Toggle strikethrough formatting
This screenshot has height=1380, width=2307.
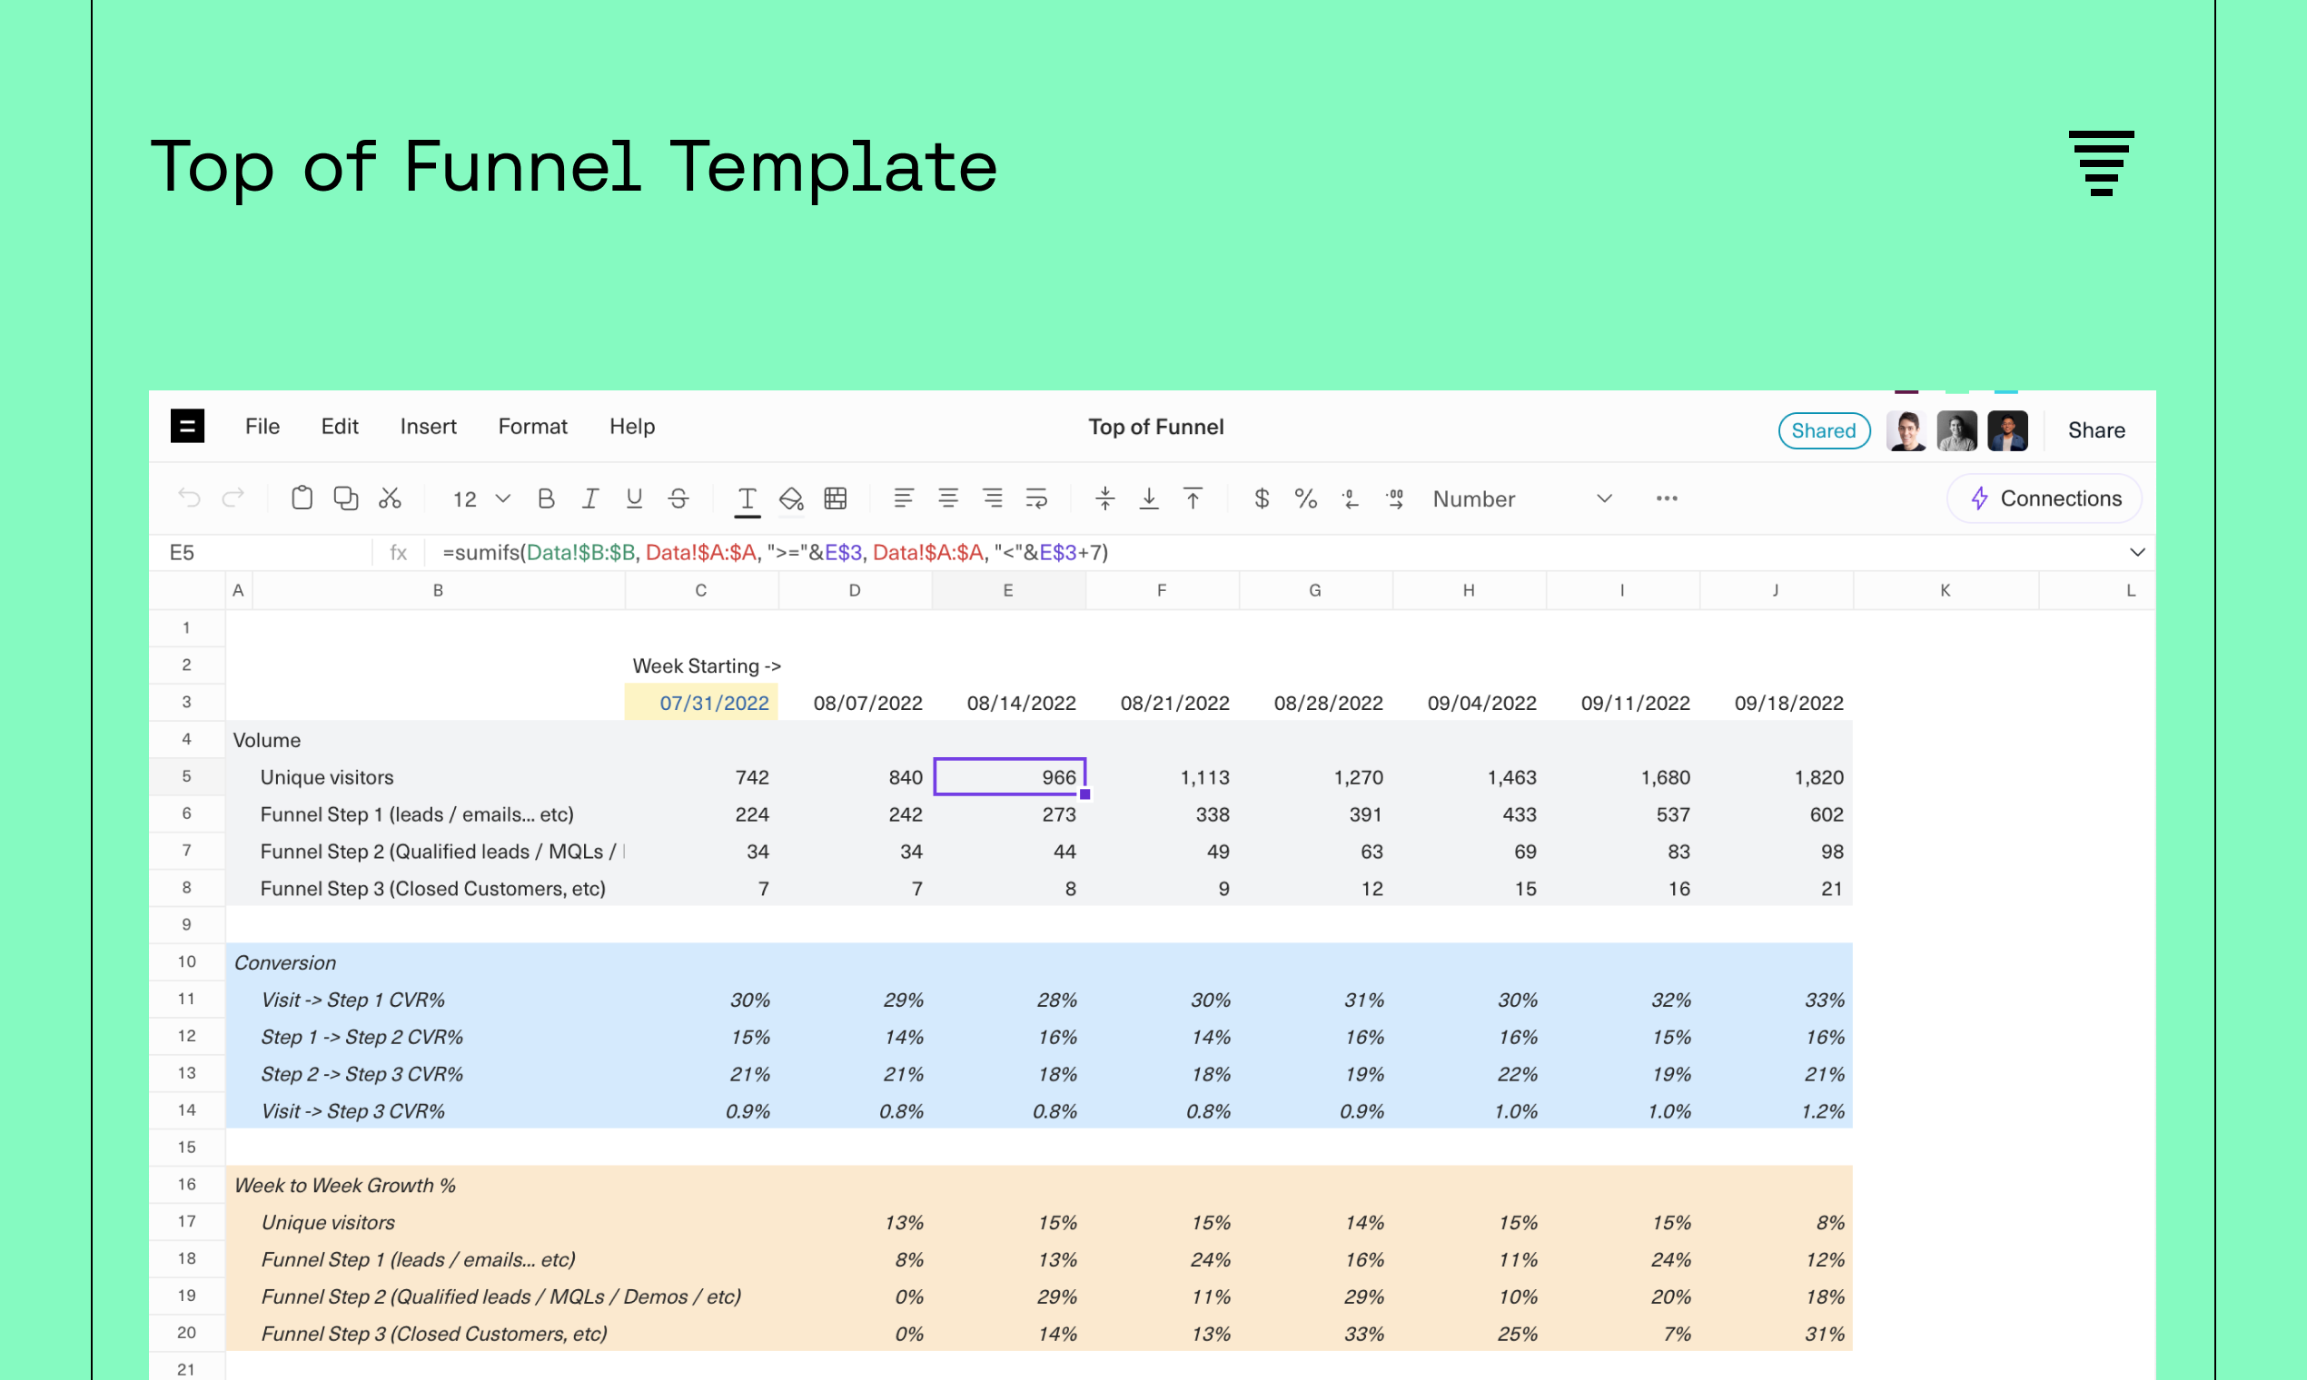[x=678, y=498]
